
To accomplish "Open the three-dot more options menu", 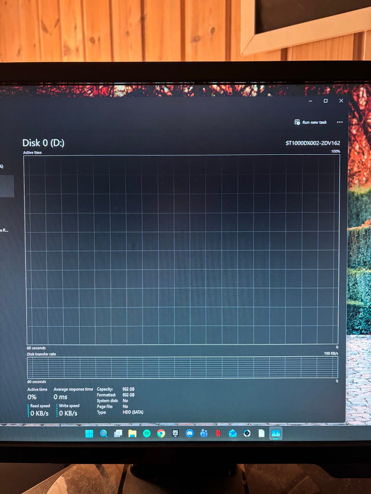I will click(340, 122).
